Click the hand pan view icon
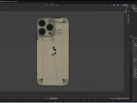This screenshot has width=137, height=103. pyautogui.click(x=128, y=18)
